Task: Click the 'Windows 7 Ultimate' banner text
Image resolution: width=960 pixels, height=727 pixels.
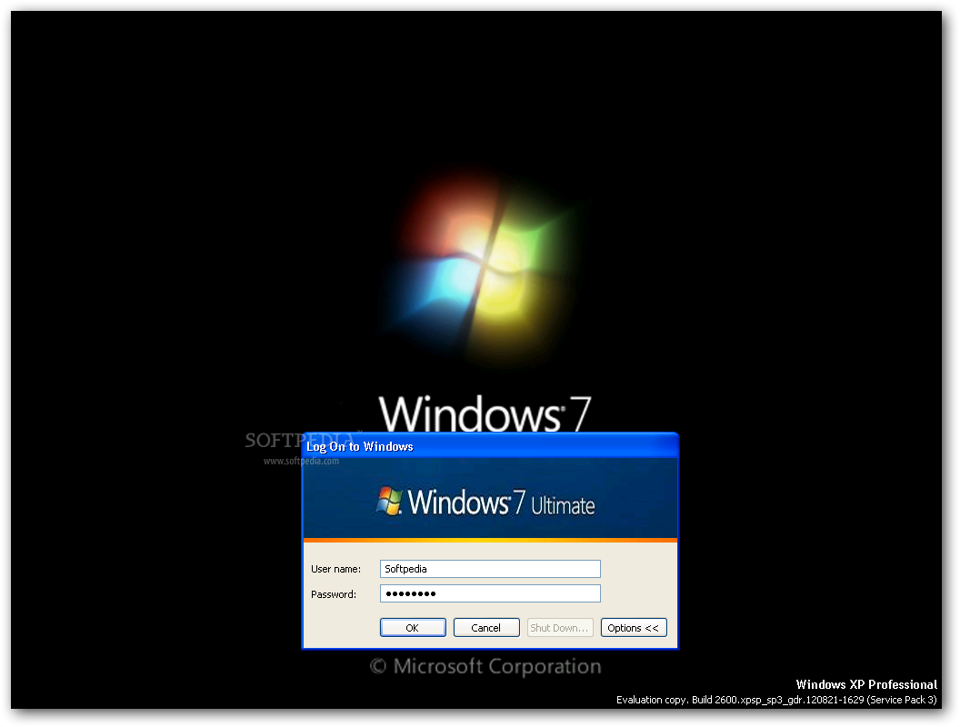Action: coord(502,503)
